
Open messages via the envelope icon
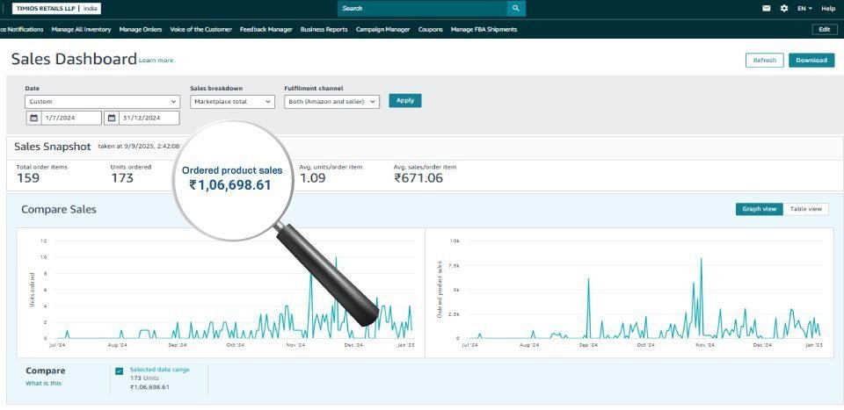[766, 9]
